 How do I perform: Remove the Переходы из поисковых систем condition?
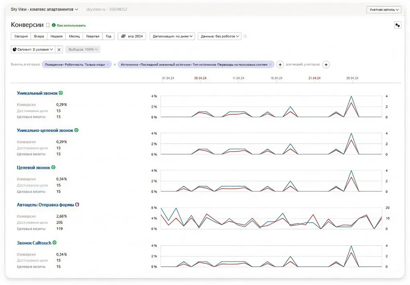click(270, 65)
